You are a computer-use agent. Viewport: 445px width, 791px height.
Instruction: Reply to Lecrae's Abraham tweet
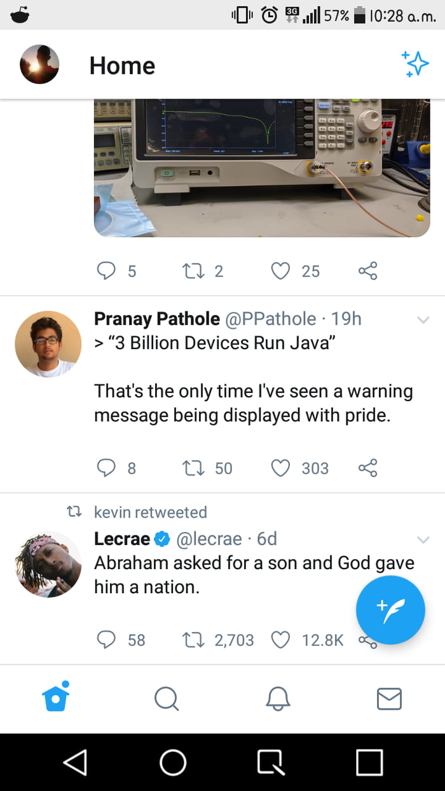coord(106,640)
